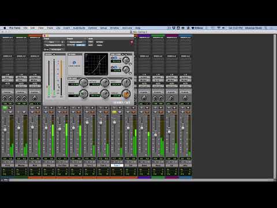Click the Bypass button in plug-in header
Image resolution: width=277 pixels, height=208 pixels.
click(100, 42)
